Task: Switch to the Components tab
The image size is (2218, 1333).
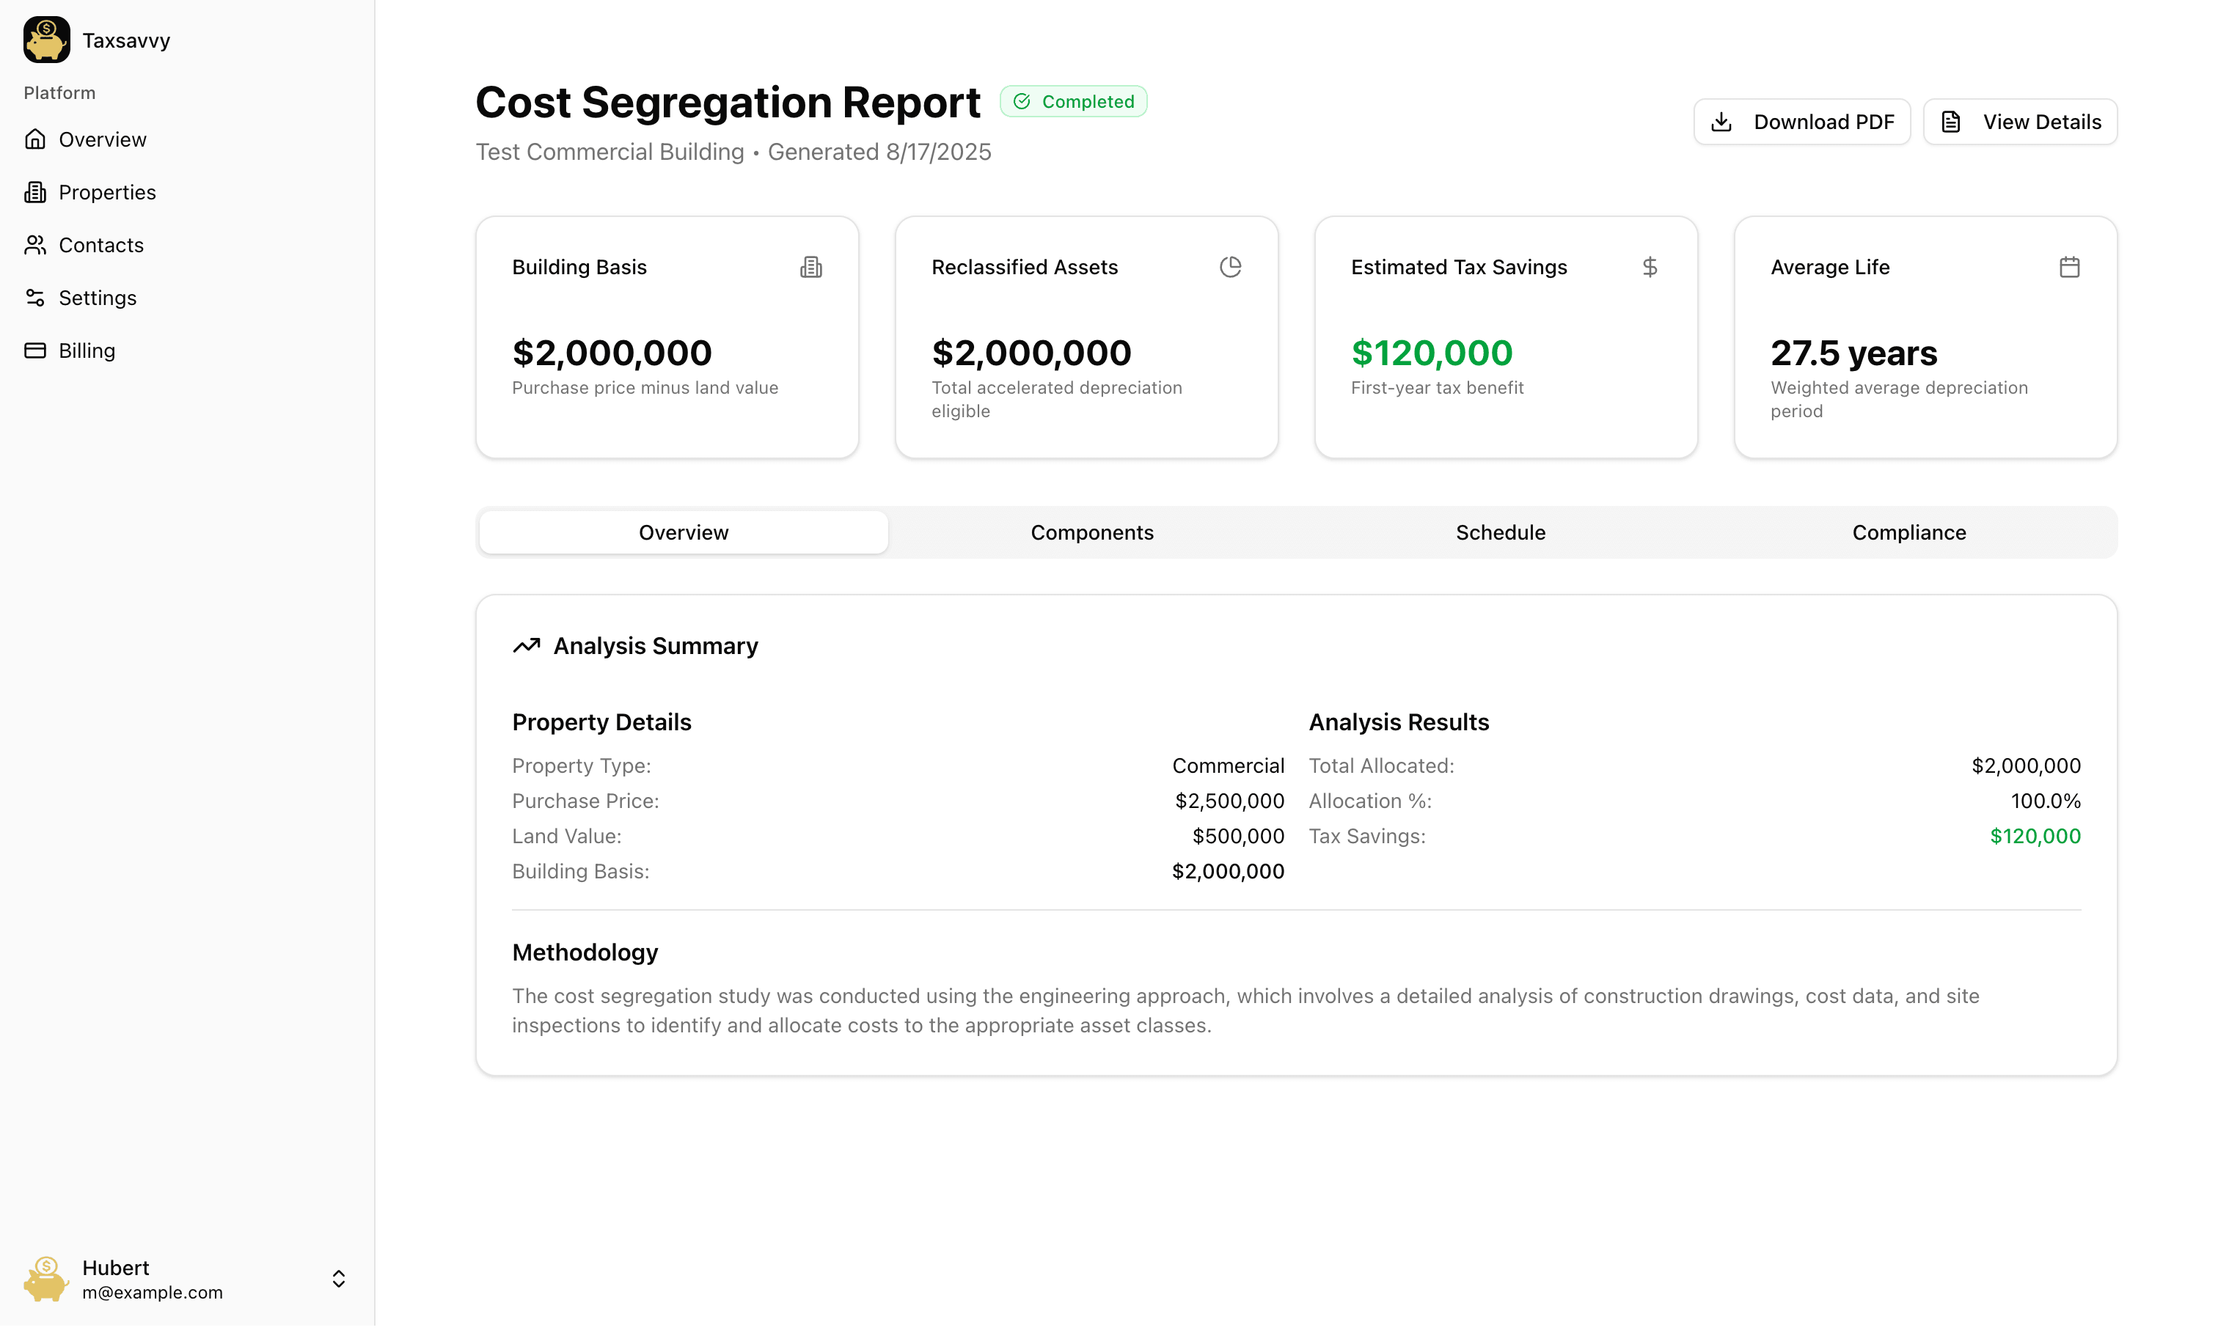Action: [x=1091, y=532]
